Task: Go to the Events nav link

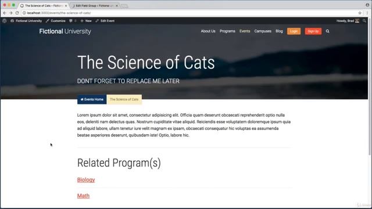Action: tap(245, 31)
